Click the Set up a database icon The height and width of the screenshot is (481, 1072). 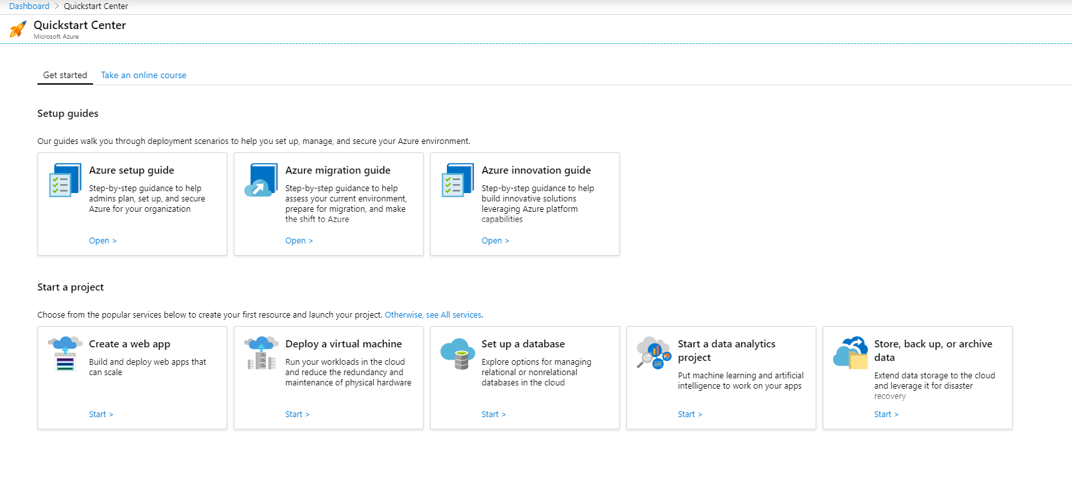click(458, 354)
